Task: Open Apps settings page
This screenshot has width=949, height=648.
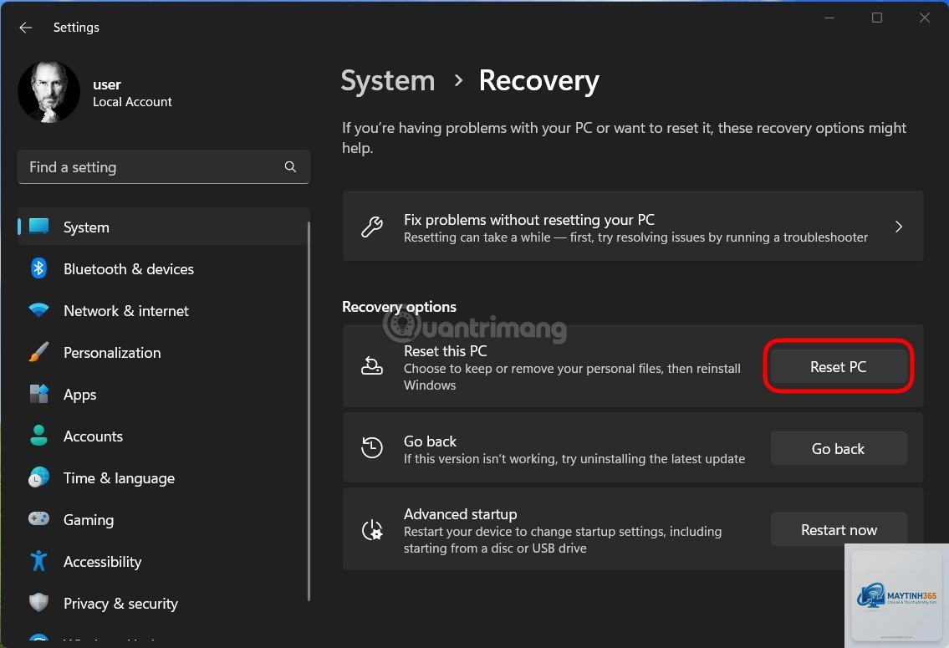Action: [163, 394]
